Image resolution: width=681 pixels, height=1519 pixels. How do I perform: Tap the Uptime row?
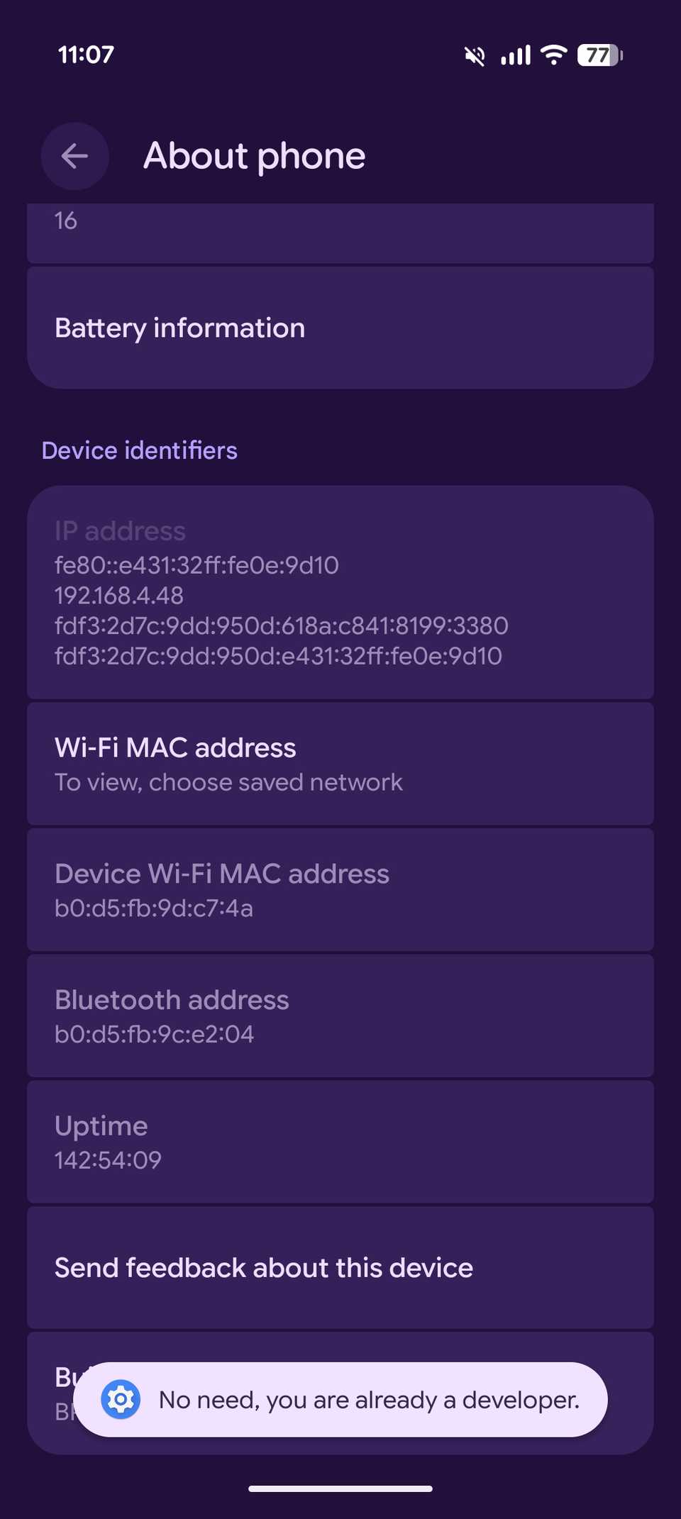coord(340,1140)
